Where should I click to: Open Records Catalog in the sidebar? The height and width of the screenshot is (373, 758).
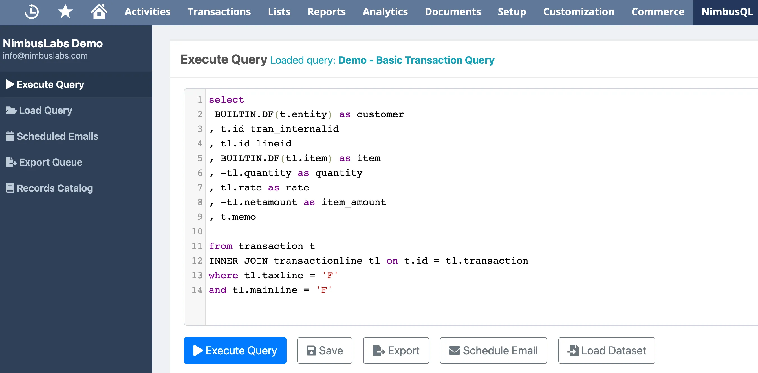point(76,188)
